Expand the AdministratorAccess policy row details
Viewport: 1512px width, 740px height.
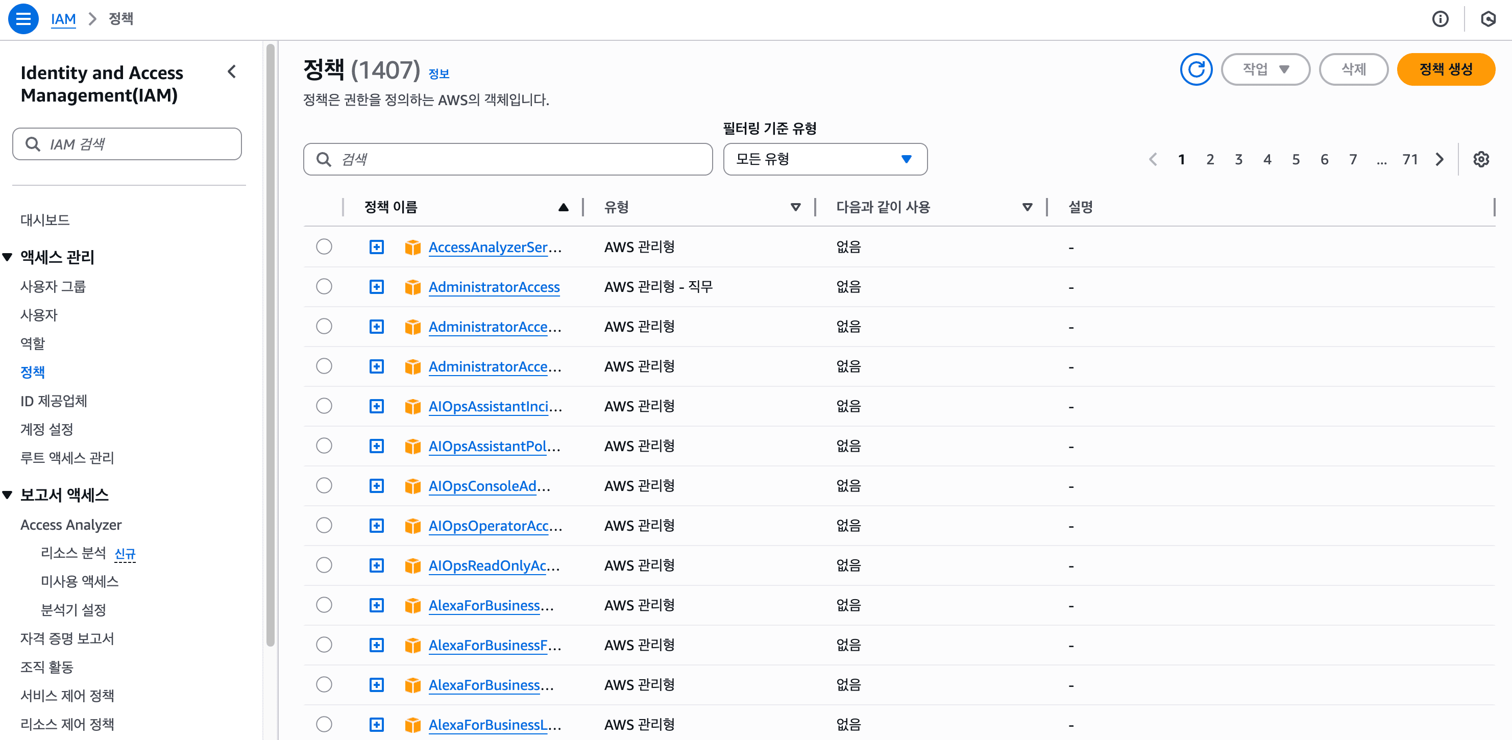pos(376,287)
